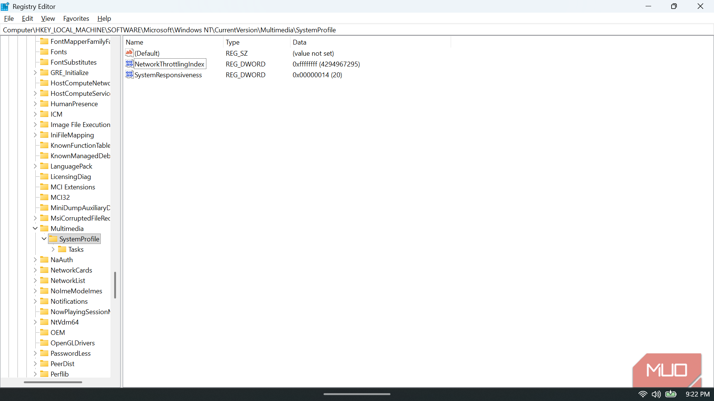Open the Help menu
The height and width of the screenshot is (401, 714).
tap(104, 19)
